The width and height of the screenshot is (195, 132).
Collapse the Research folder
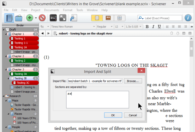pos(3,96)
